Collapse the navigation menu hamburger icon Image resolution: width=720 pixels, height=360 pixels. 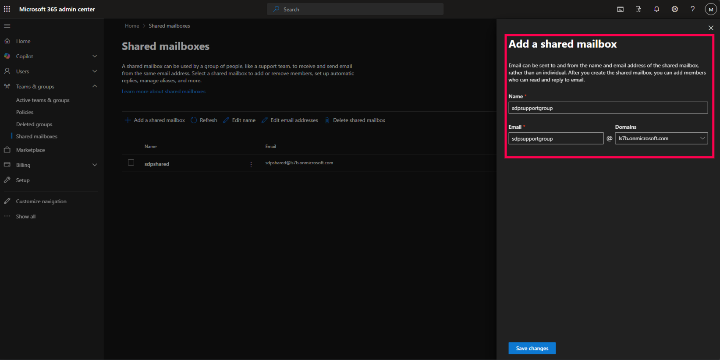coord(7,26)
